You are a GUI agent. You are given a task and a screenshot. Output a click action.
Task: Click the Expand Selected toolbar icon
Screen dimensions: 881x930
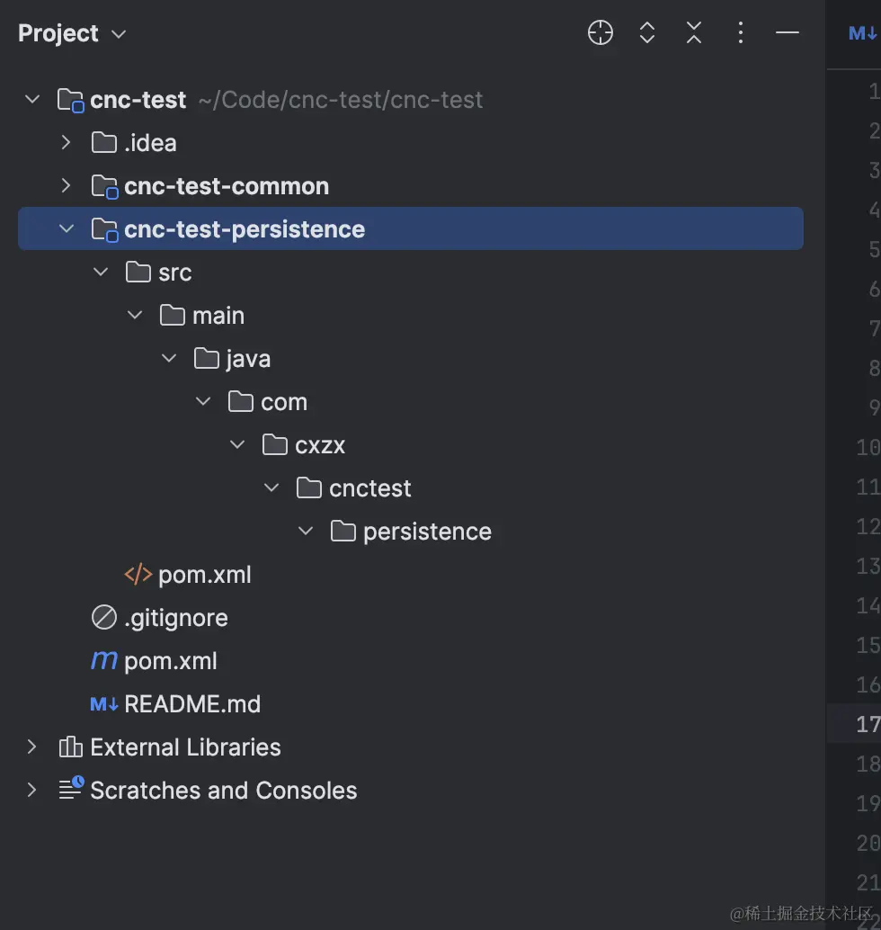pyautogui.click(x=647, y=33)
